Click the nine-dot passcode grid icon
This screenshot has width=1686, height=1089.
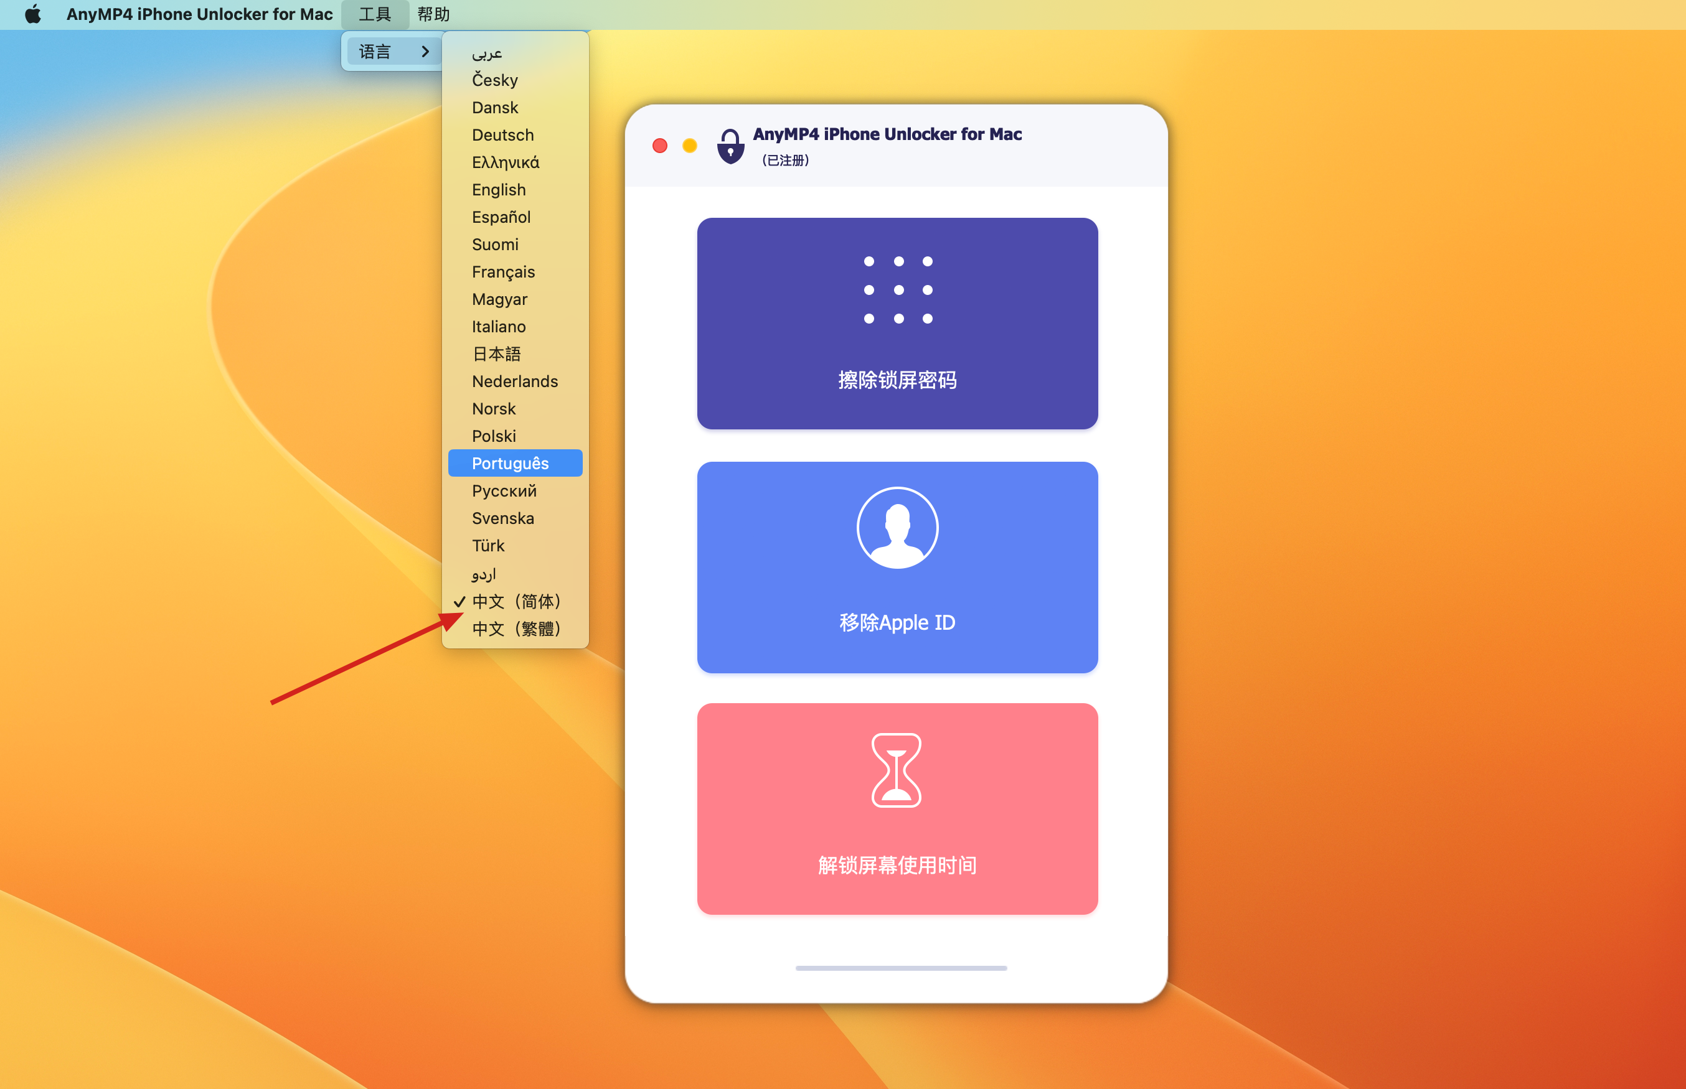coord(898,290)
